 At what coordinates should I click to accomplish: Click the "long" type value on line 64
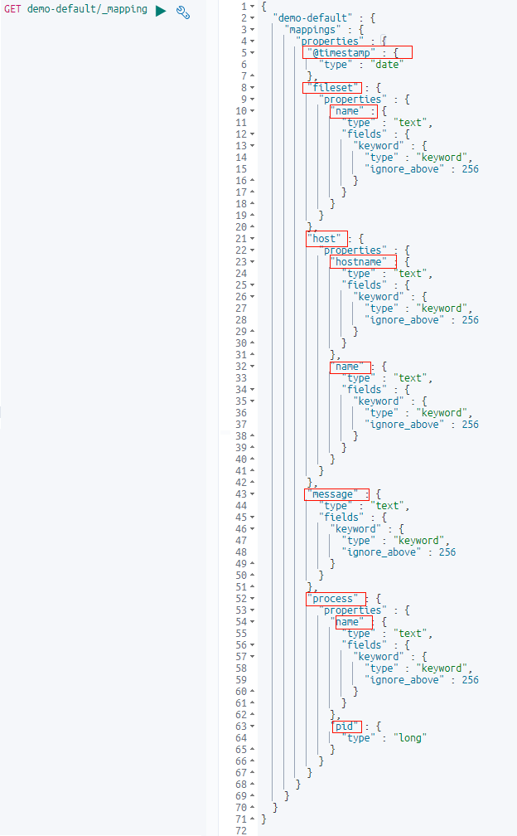(410, 738)
